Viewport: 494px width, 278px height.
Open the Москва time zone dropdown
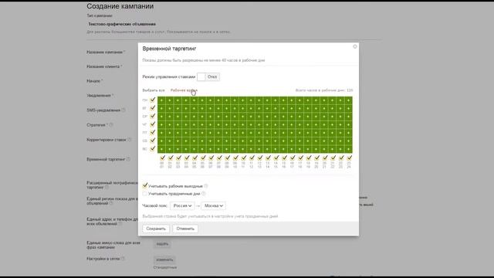(213, 206)
